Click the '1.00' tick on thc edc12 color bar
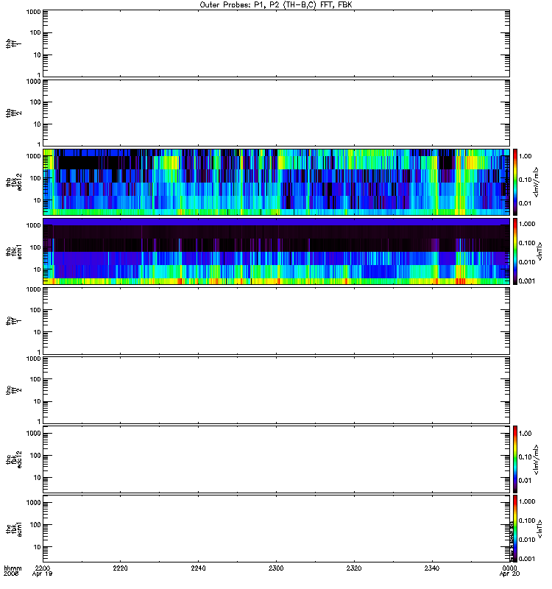 tap(526, 434)
